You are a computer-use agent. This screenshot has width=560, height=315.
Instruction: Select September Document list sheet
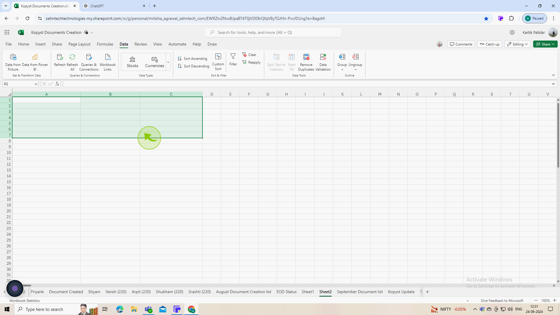coord(360,292)
